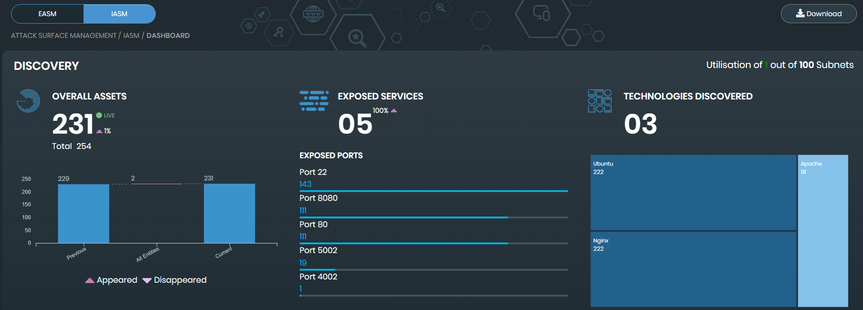Open the IASM breadcrumb entry
Viewport: 863px width, 310px height.
(130, 35)
